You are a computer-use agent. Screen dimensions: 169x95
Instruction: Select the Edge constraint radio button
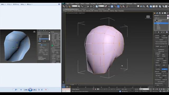(161, 55)
